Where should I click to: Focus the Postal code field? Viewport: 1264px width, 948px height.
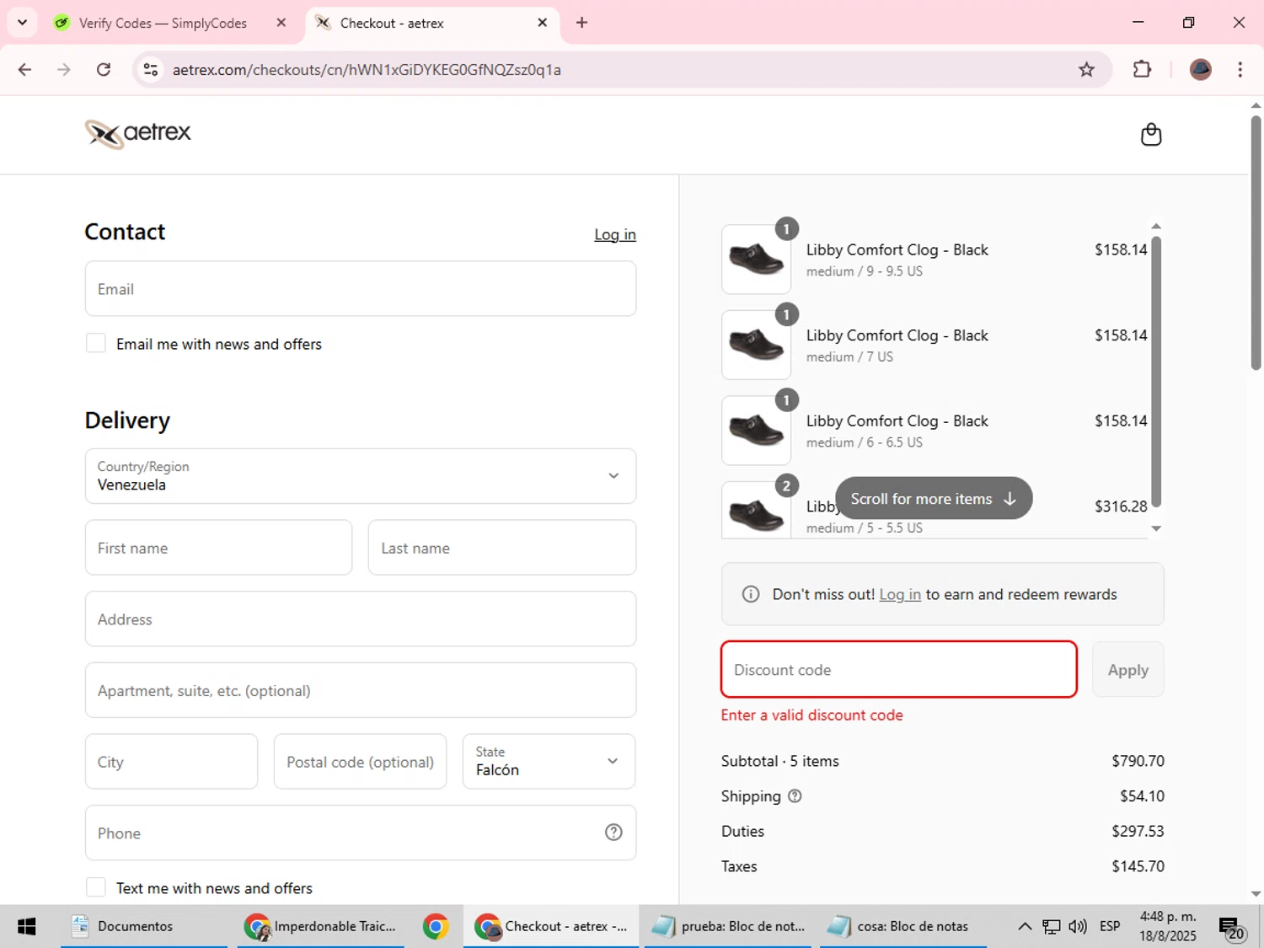coord(360,761)
